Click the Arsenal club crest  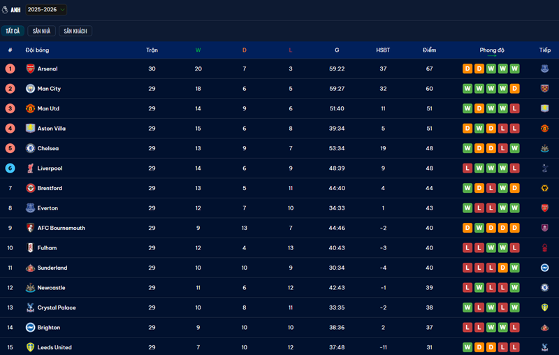(30, 68)
